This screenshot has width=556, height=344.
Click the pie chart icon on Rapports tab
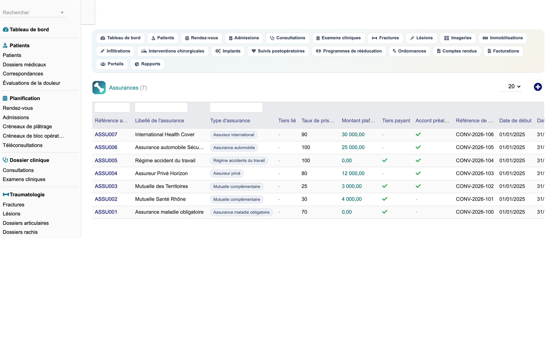pos(137,64)
